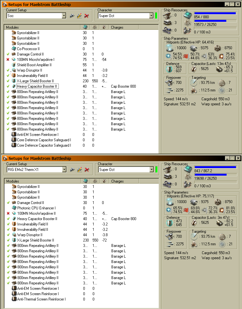
Task: Click scan resolution icon beside 112.5 mm in RIG EMx2 setup
Action: 194,244
